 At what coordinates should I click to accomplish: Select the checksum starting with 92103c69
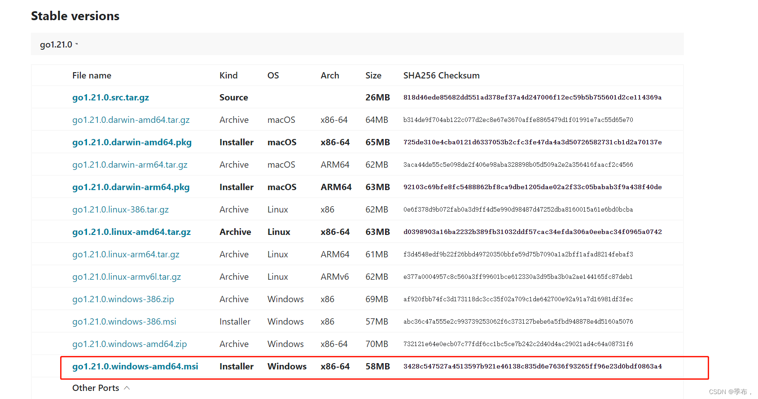tap(532, 187)
